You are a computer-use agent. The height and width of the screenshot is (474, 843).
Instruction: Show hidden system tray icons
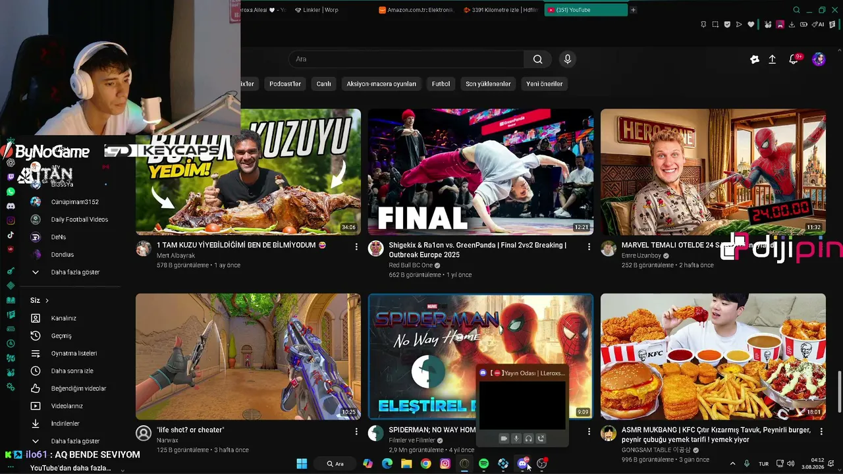pos(732,463)
